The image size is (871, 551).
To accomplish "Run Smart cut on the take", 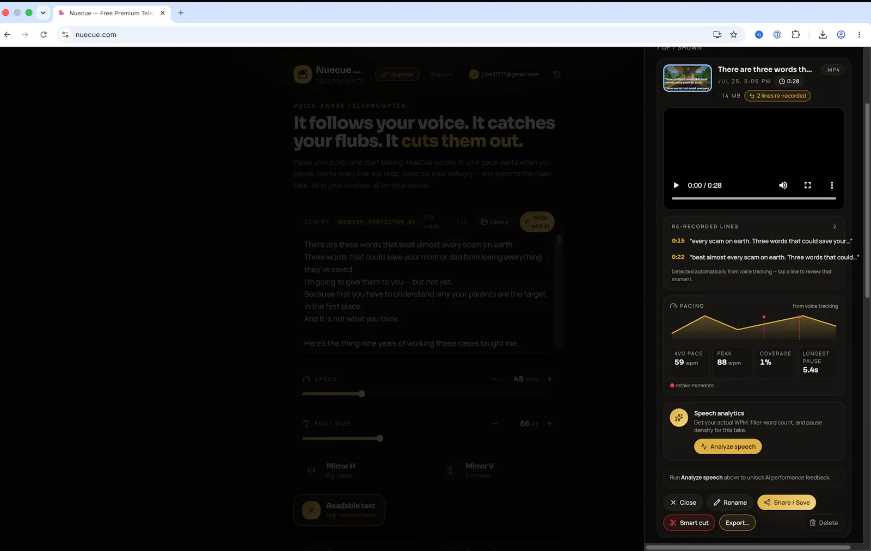I will point(689,523).
